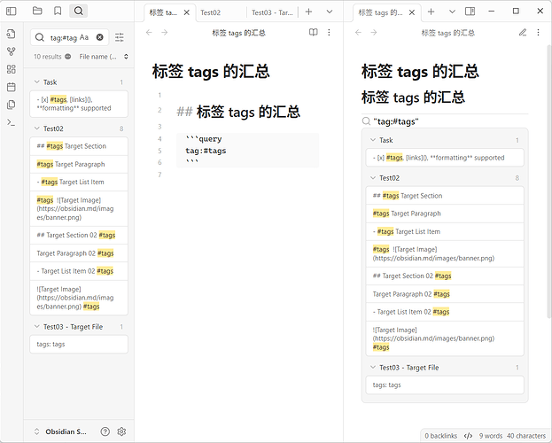Screen dimensions: 552x443
Task: Click the ## 标签 tags 的汇总 heading line
Action: (238, 112)
